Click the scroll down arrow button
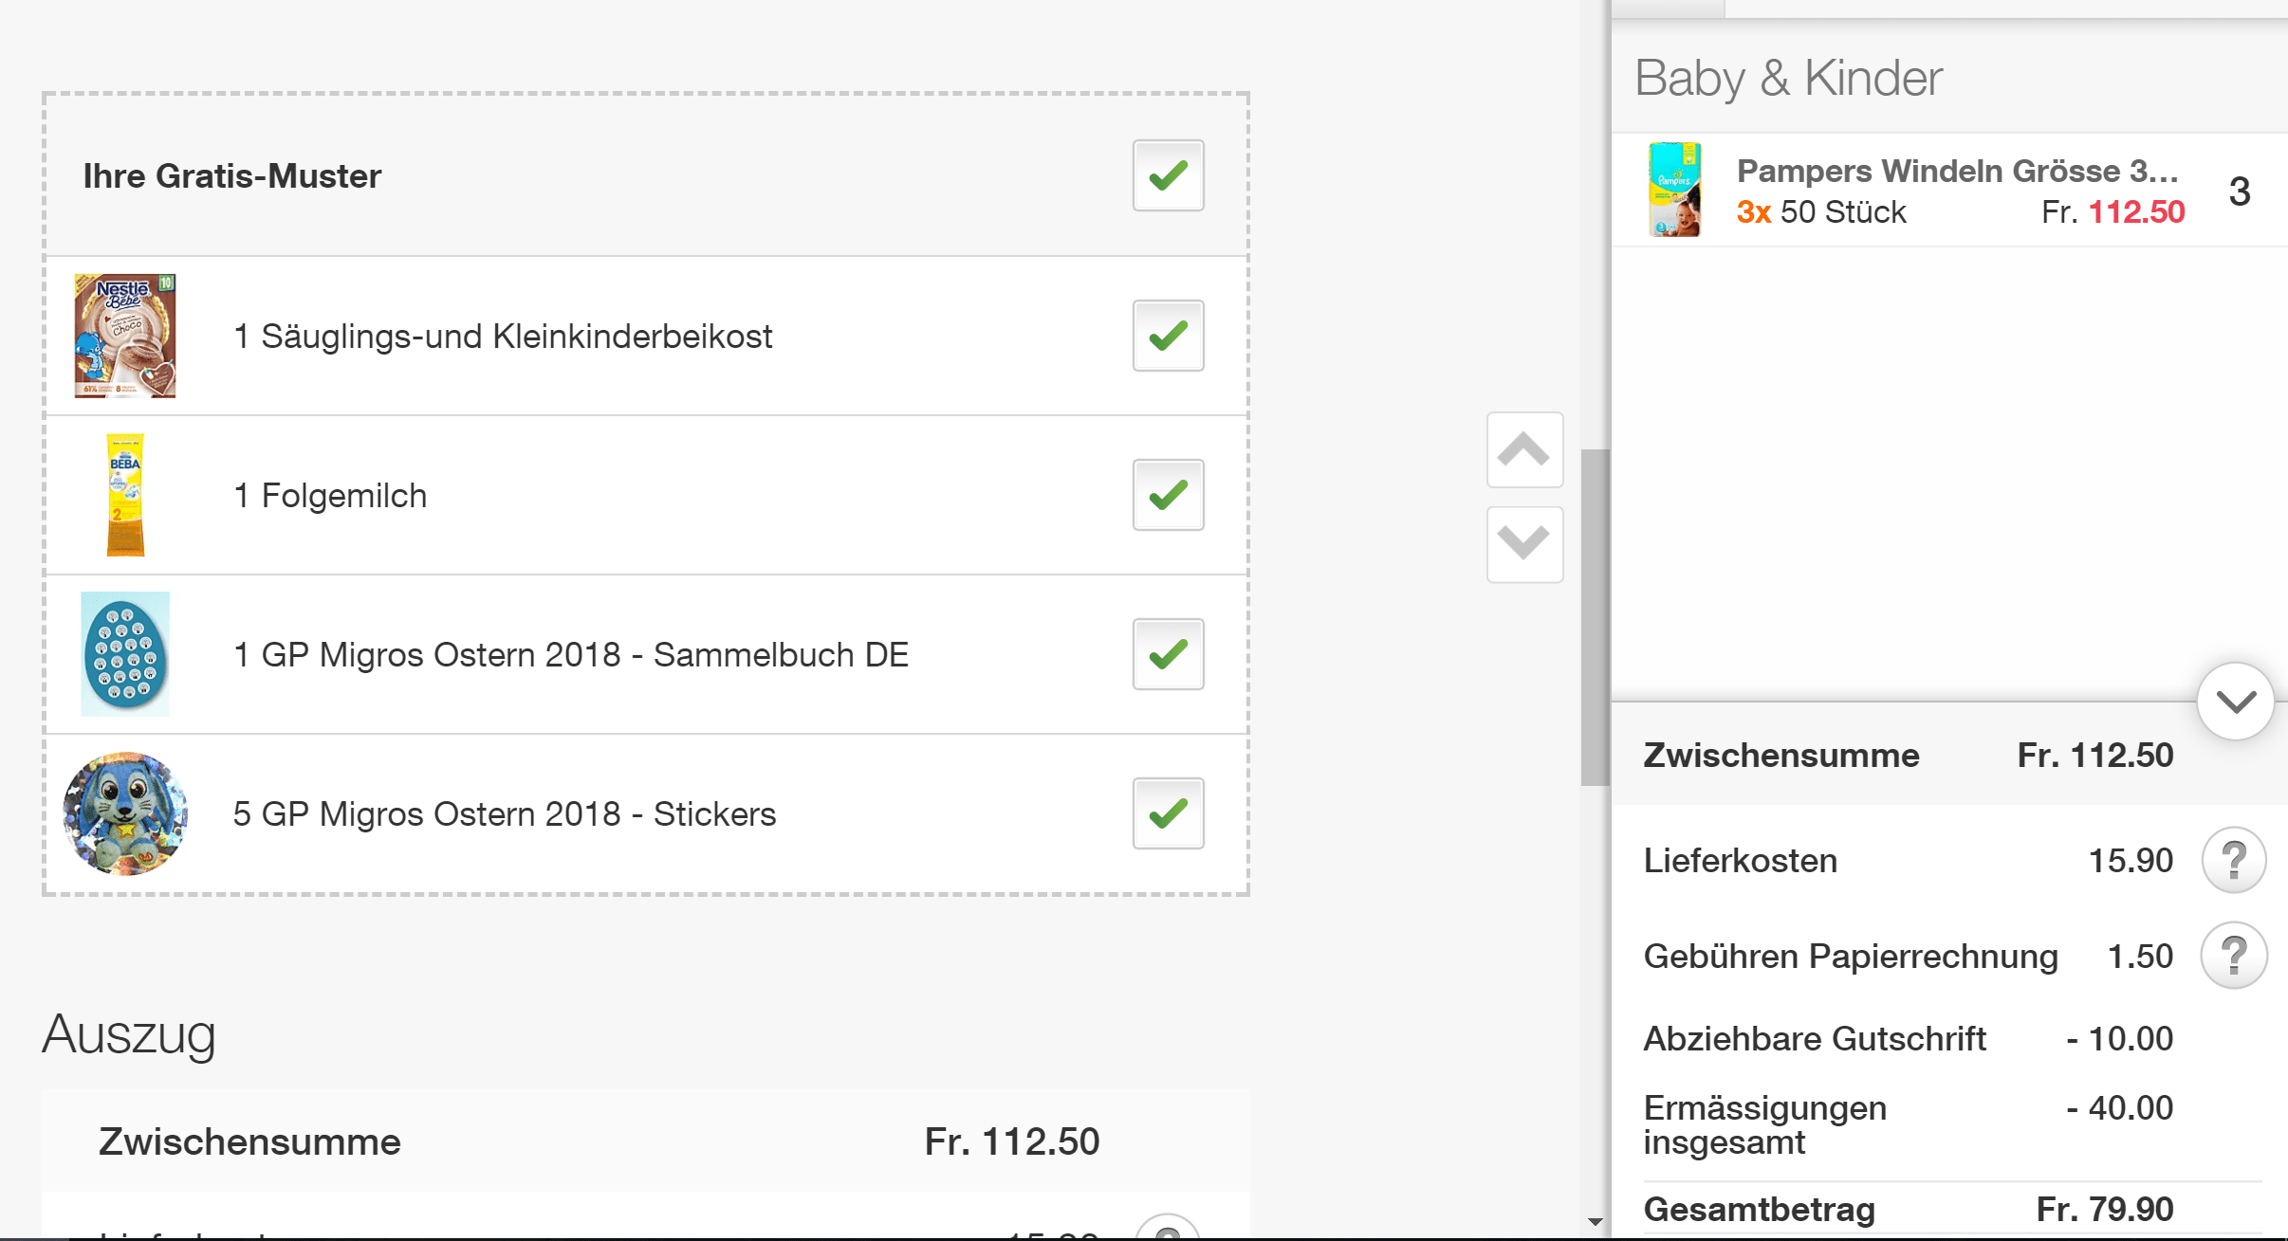 point(1524,544)
